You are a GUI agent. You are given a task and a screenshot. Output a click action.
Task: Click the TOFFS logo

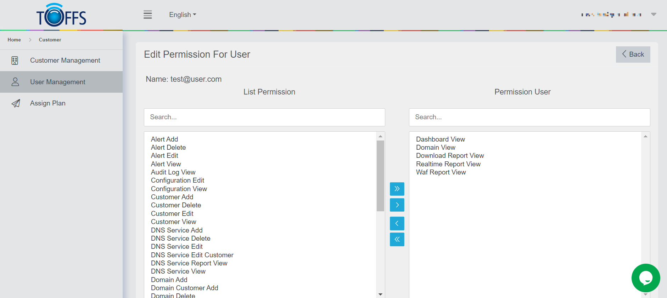coord(61,15)
